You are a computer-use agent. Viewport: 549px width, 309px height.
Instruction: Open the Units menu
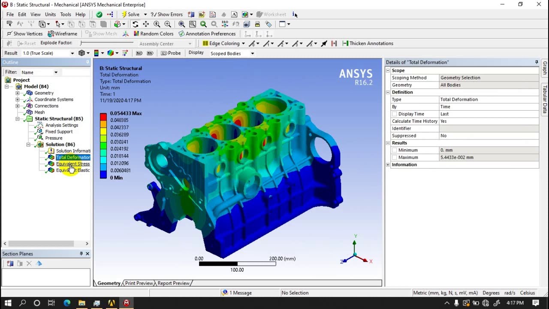coord(50,14)
